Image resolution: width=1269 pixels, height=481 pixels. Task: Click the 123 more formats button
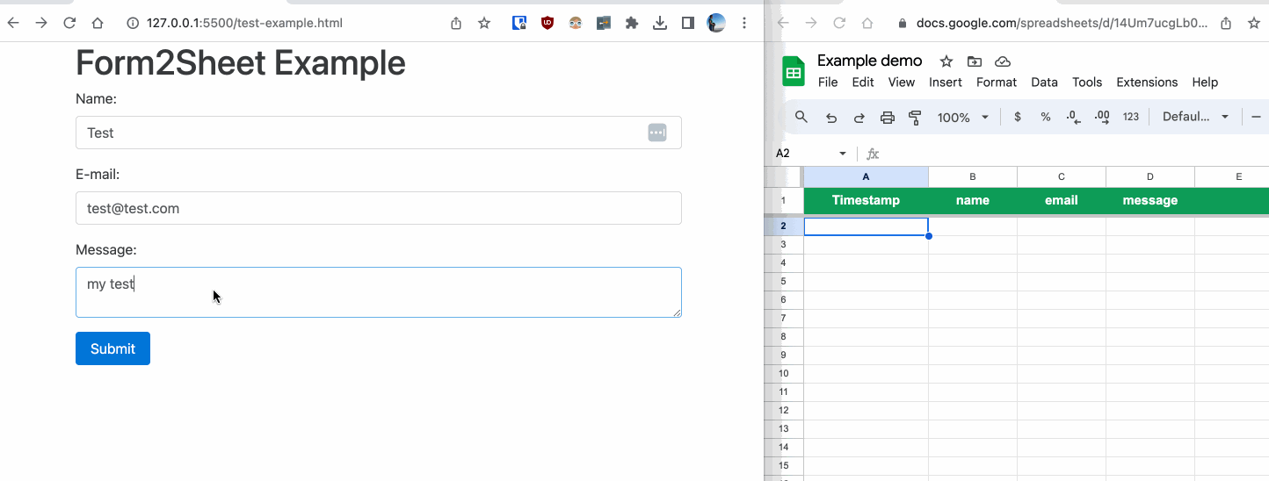(1131, 117)
